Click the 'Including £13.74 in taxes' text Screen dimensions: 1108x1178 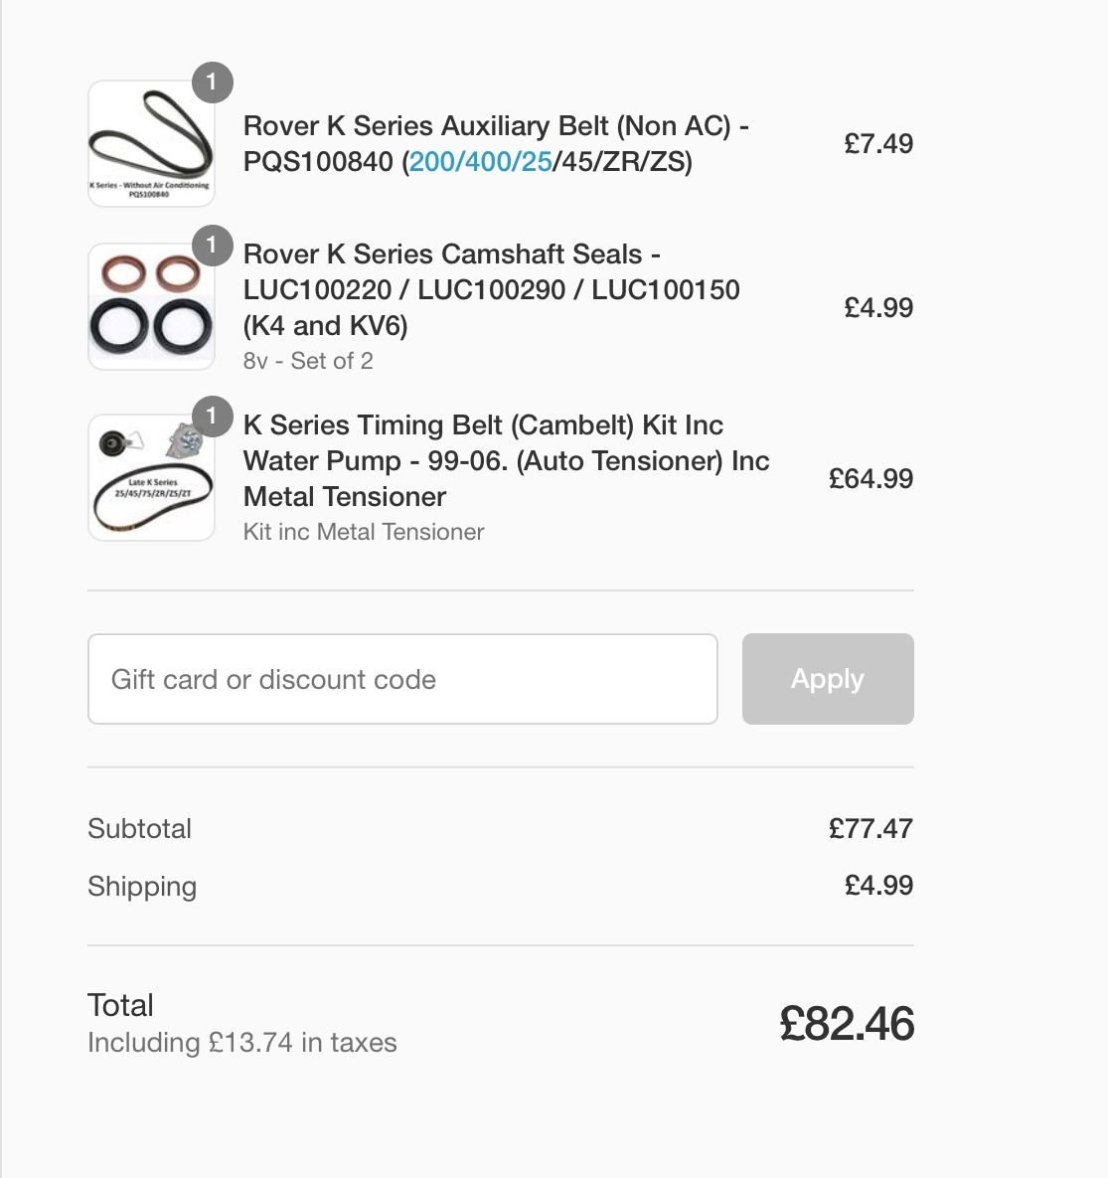(x=241, y=1043)
